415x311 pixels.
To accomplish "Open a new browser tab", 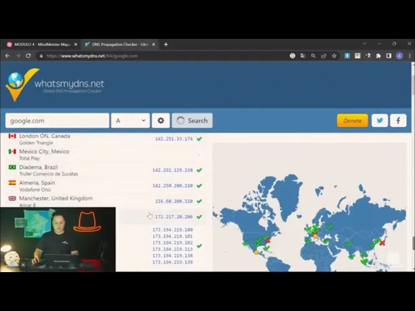I will (166, 45).
